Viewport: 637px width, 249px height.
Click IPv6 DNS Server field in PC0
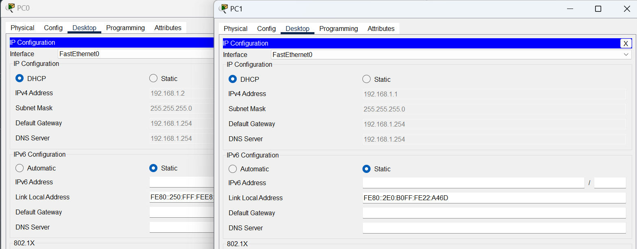click(182, 227)
